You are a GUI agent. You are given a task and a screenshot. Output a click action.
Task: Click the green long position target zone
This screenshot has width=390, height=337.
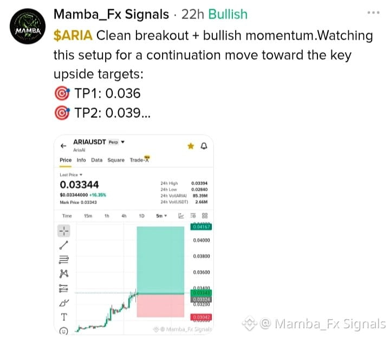(x=160, y=260)
